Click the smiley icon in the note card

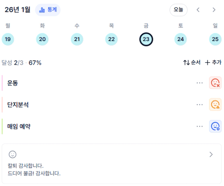(x=13, y=154)
